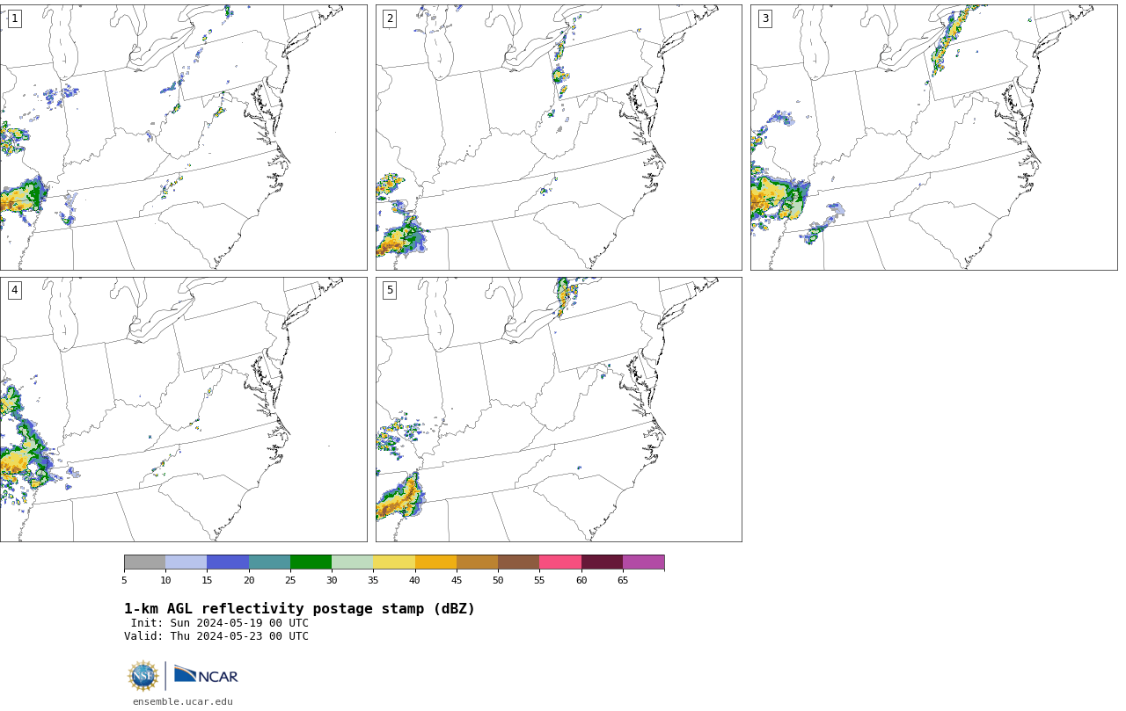Screen dimensions: 1126x711
Task: Click the panel number 4 label box
Action: (x=14, y=290)
